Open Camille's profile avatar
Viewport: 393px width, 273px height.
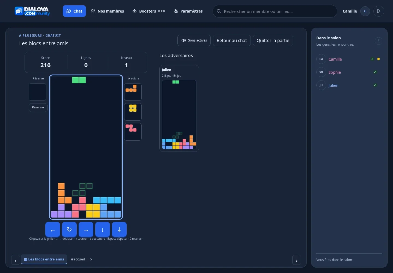pyautogui.click(x=365, y=11)
